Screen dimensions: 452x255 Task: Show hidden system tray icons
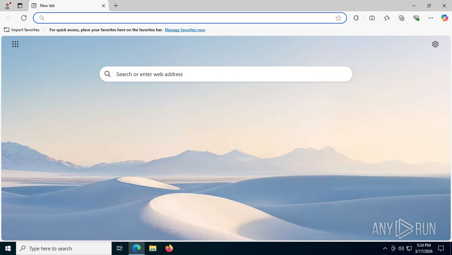(385, 248)
